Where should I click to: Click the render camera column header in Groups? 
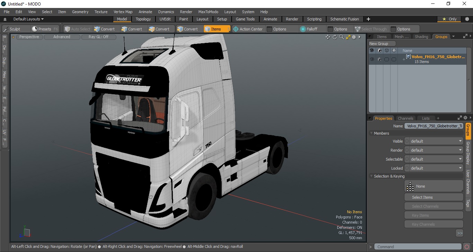[379, 51]
